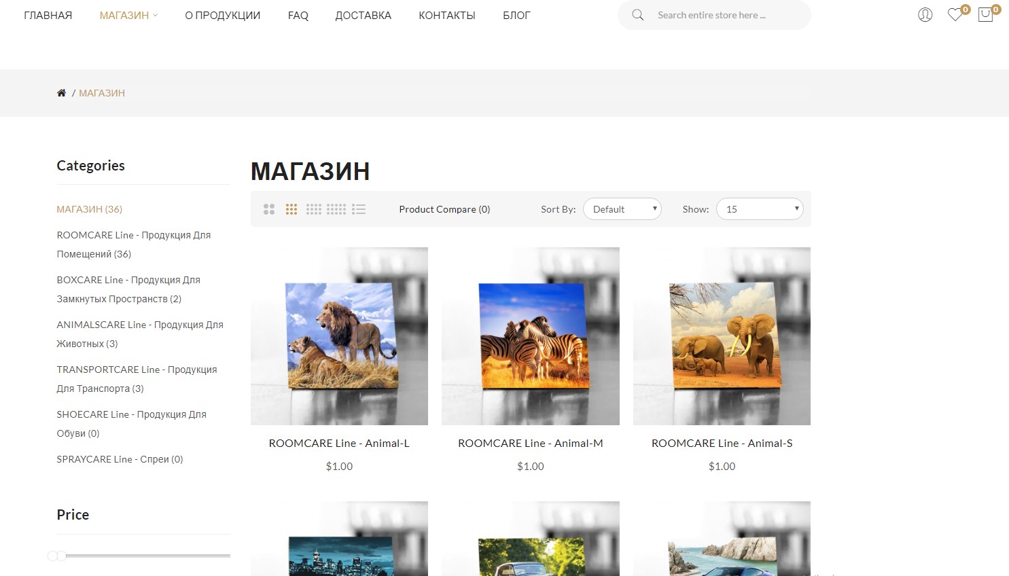The width and height of the screenshot is (1009, 576).
Task: Open the КОНТАКТЫ menu item
Action: click(447, 15)
